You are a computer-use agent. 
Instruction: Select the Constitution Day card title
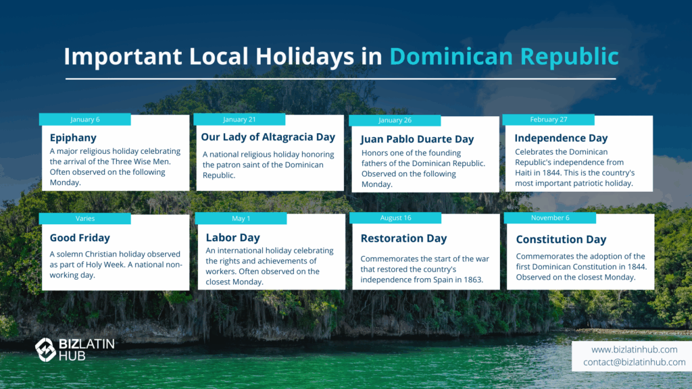(x=561, y=240)
